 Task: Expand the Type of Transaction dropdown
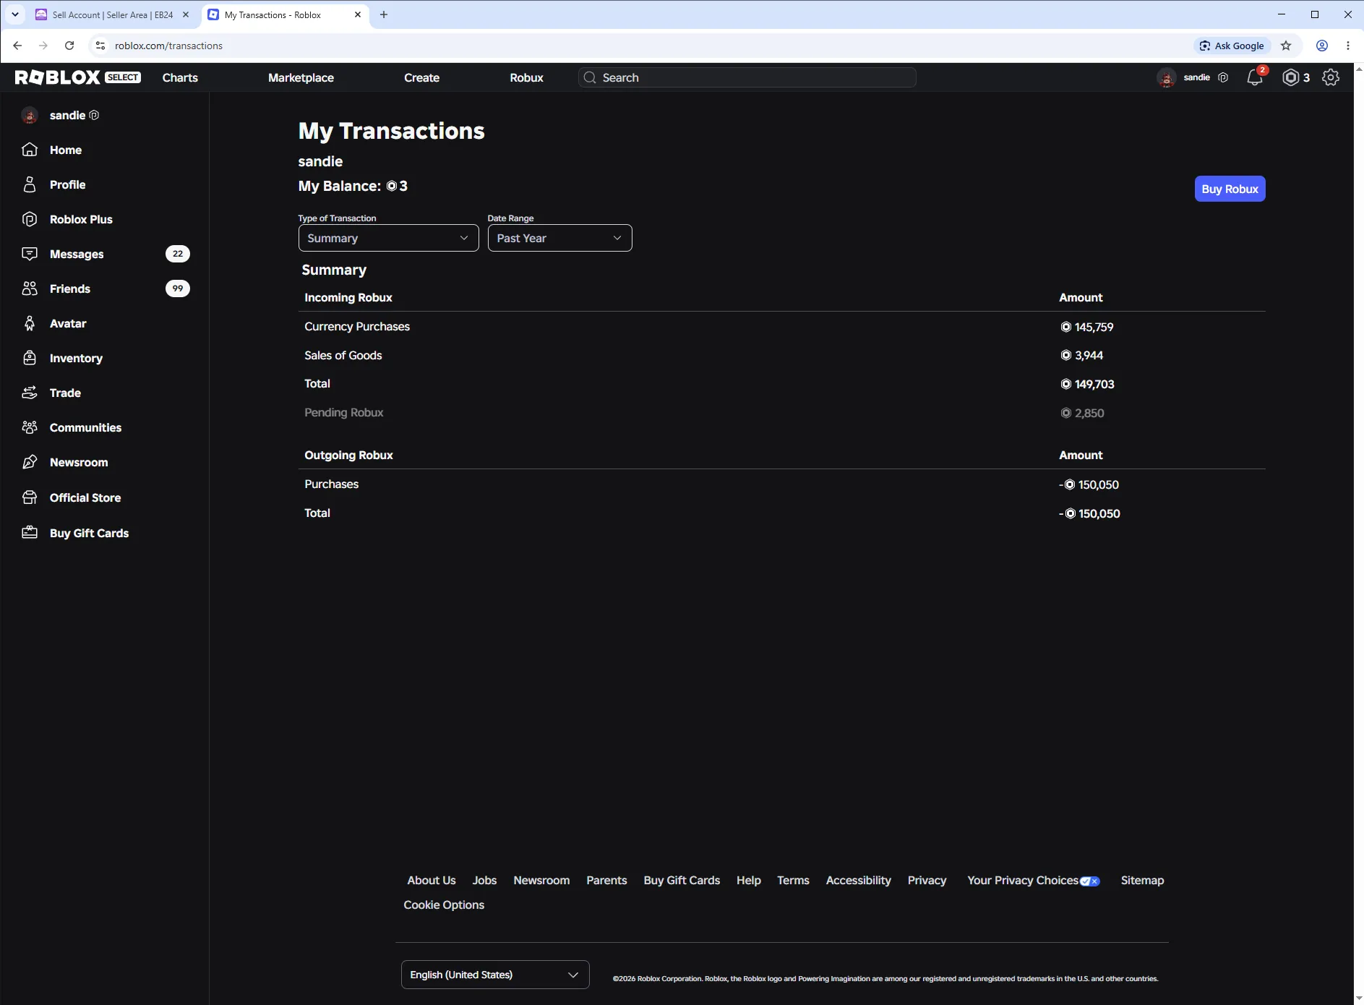pyautogui.click(x=388, y=238)
